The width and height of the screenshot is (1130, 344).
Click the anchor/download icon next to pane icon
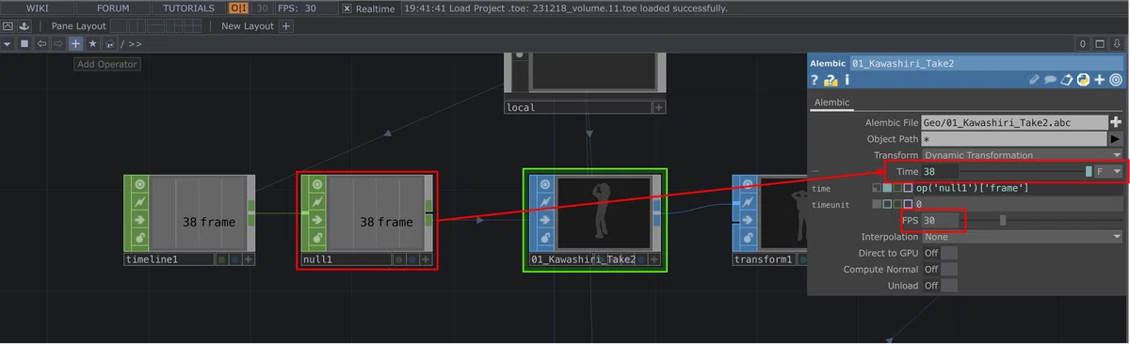25,26
